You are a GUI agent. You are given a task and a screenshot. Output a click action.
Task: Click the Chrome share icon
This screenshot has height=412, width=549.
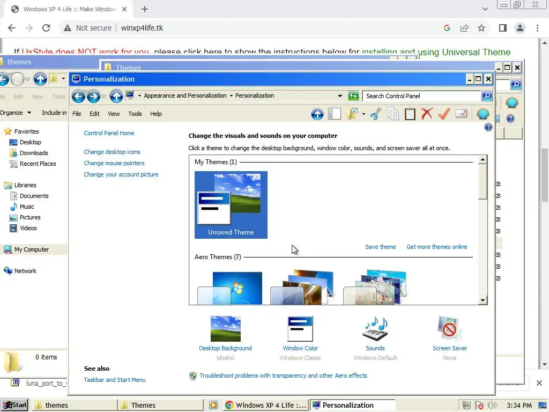(x=464, y=28)
